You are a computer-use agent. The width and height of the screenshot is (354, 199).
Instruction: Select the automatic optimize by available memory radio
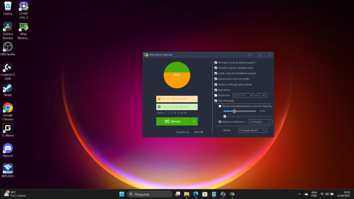220,106
